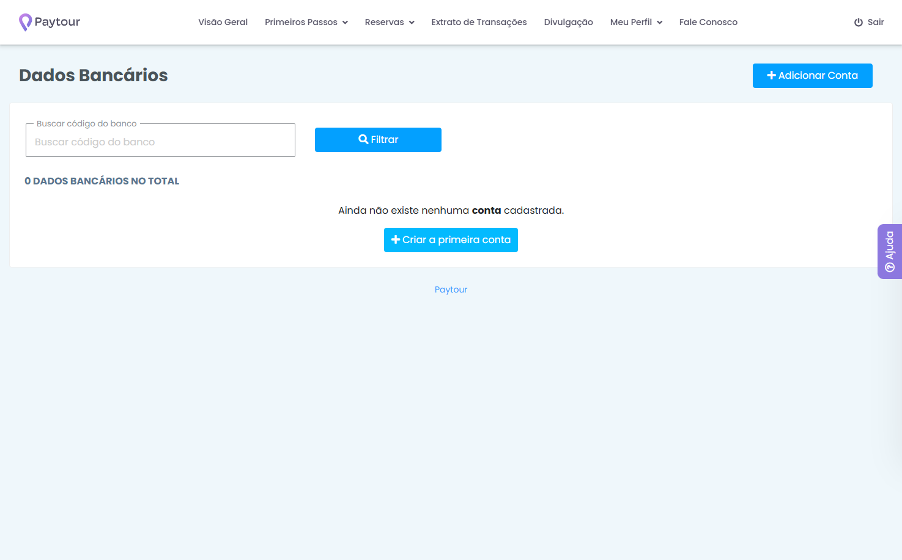902x560 pixels.
Task: Click the plus icon in Adicionar Conta
Action: [x=772, y=75]
